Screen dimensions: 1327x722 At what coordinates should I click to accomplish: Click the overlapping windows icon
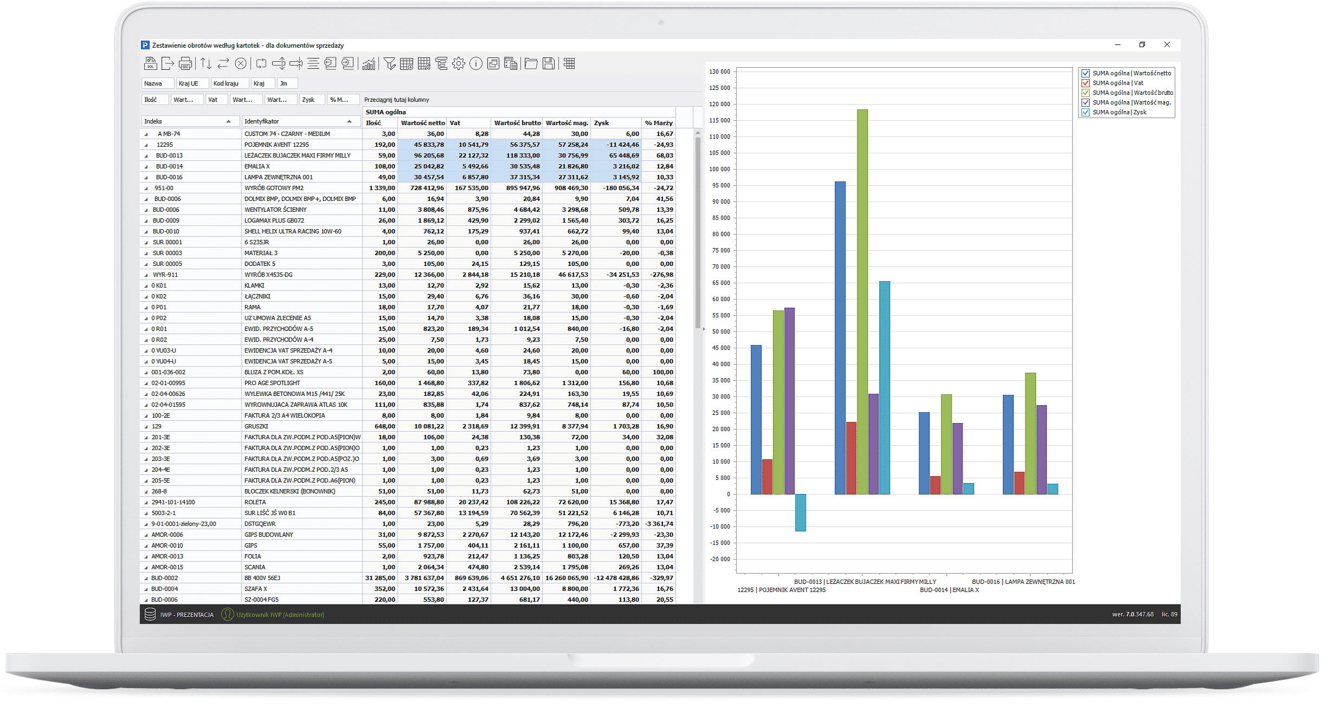click(x=493, y=64)
